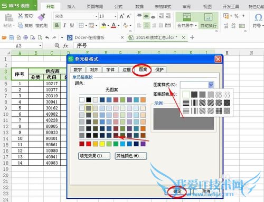Viewport: 264px width, 202px height.
Task: Open the Border (边框) dialog tab
Action: [127, 69]
